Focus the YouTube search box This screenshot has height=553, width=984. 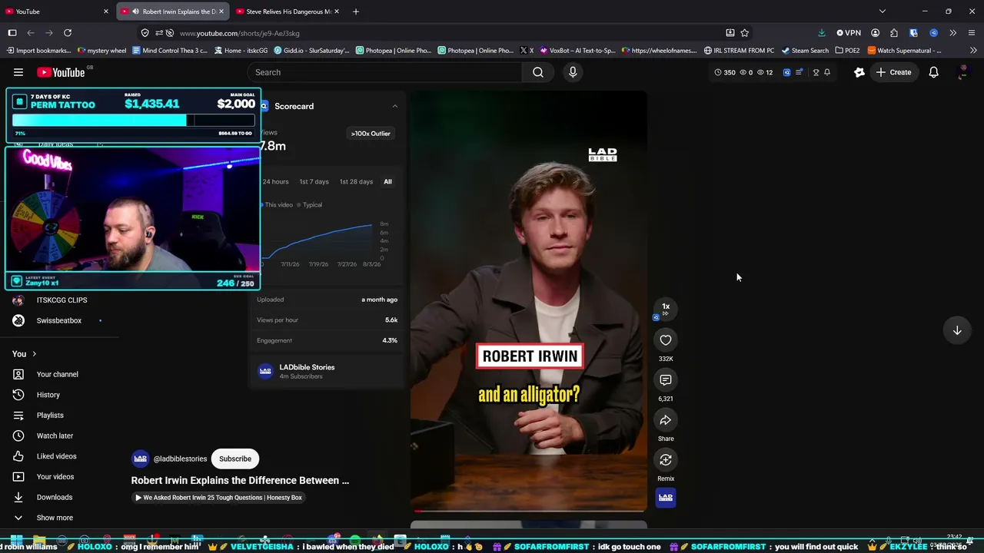coord(384,72)
